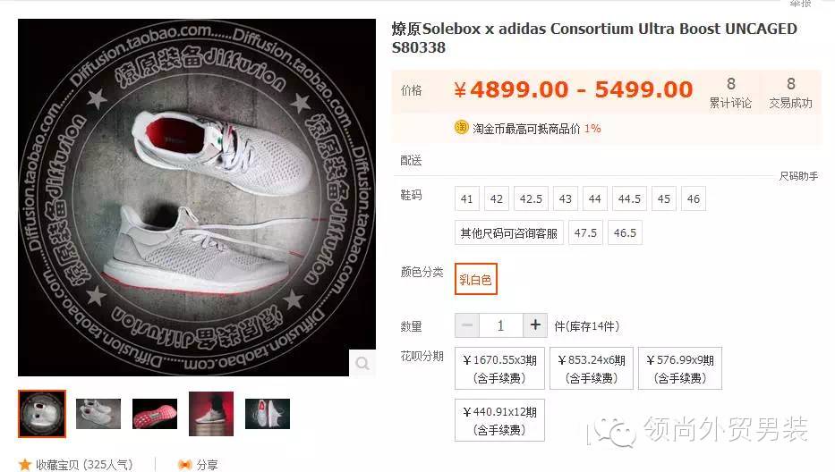Screen dimensions: 835x472
Task: Open the 尺码助手 size helper
Action: [798, 175]
